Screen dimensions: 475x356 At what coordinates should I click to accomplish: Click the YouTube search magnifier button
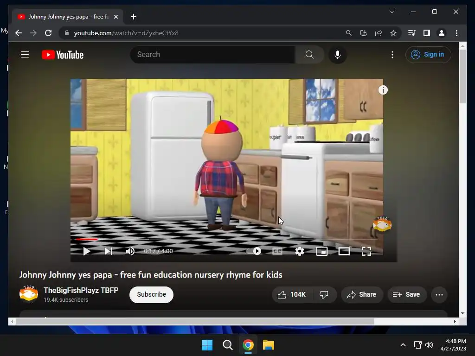click(x=309, y=55)
